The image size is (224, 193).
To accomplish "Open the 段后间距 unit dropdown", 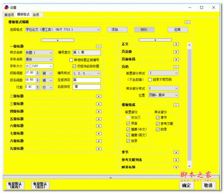I will [x=47, y=80].
